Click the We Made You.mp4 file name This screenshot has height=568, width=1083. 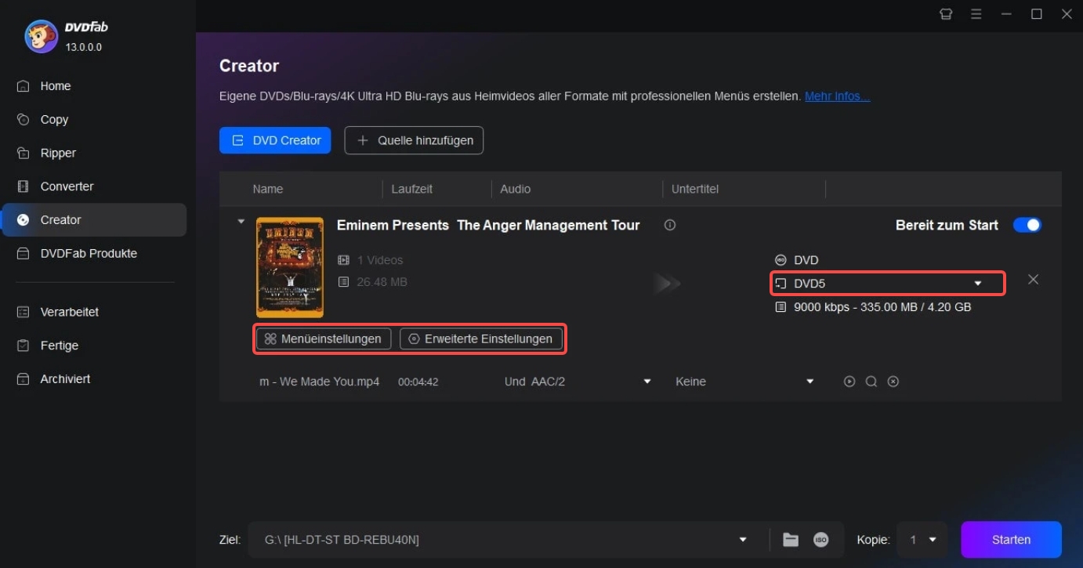319,382
